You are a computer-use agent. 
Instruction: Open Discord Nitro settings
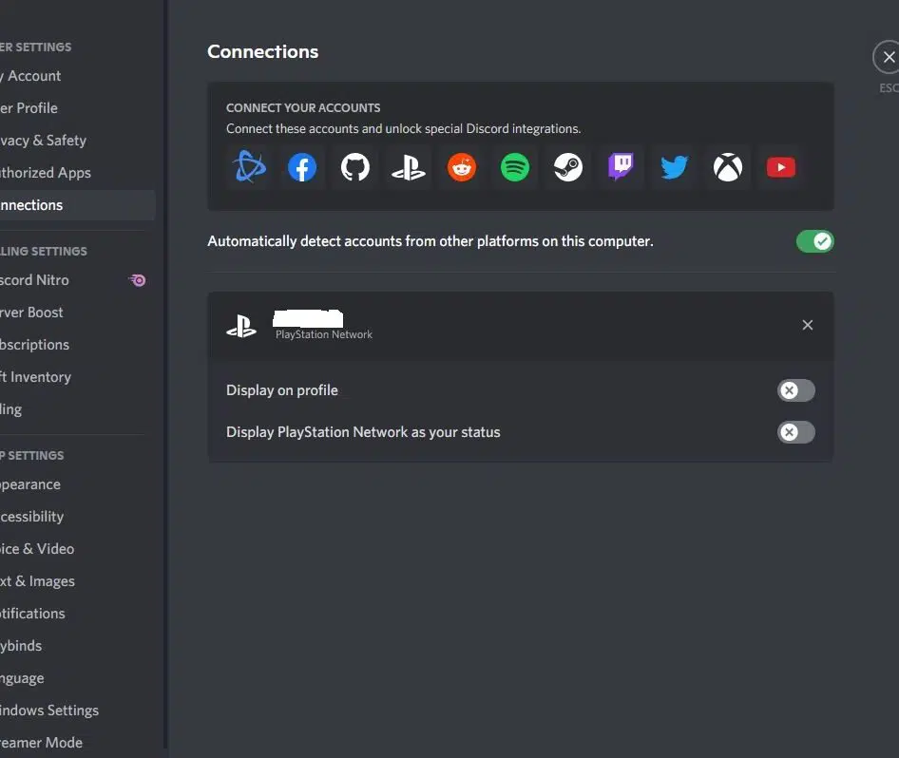coord(75,280)
